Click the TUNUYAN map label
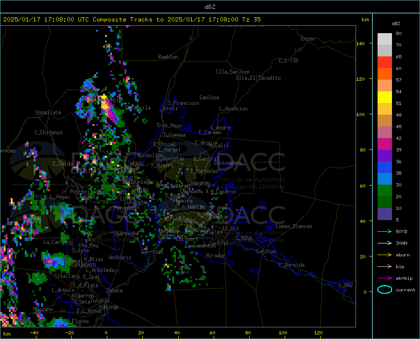Image resolution: width=420 pixels, height=339 pixels. click(108, 308)
